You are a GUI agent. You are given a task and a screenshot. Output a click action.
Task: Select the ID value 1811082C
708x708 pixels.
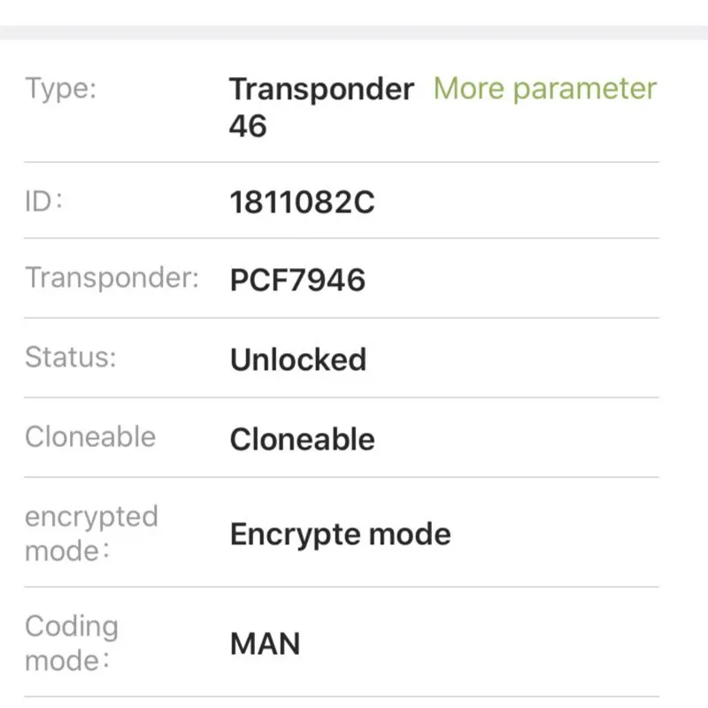click(302, 202)
